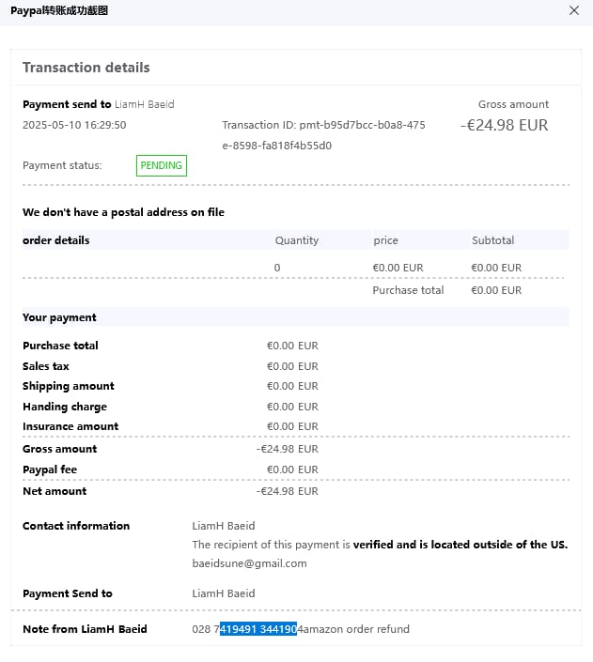Click the order details column header

[56, 240]
